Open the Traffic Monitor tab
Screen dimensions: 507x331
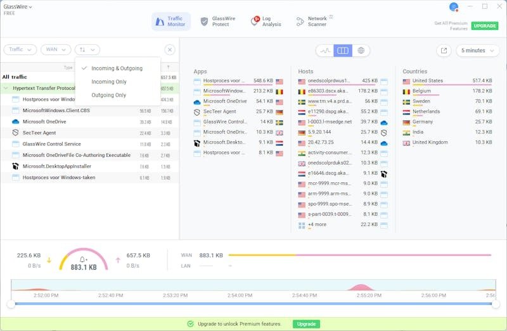coord(171,22)
